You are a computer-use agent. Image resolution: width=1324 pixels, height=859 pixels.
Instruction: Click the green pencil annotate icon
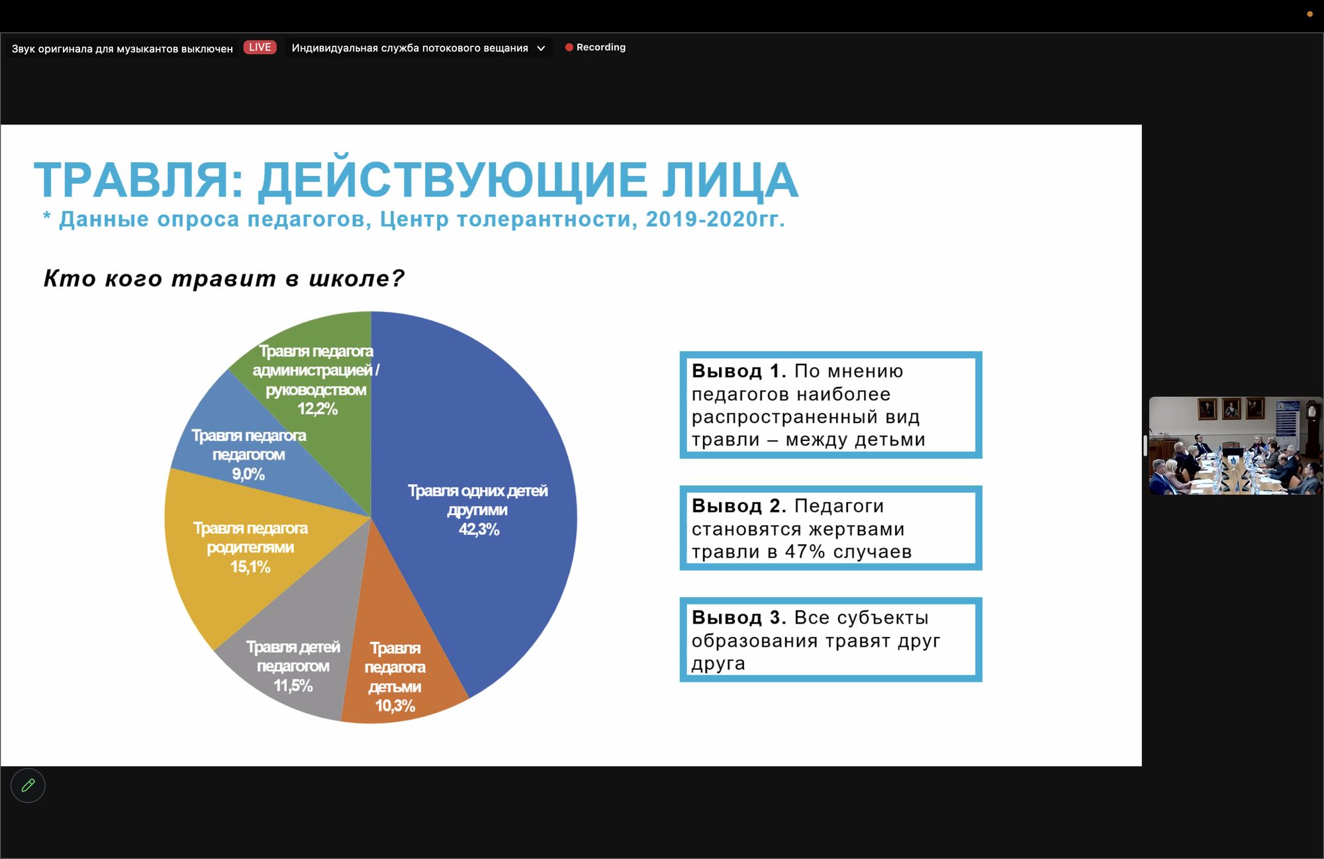[x=28, y=786]
